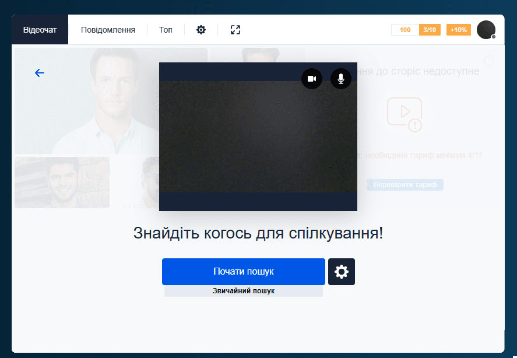Select the Відеочат tab
The width and height of the screenshot is (517, 358).
coord(39,29)
